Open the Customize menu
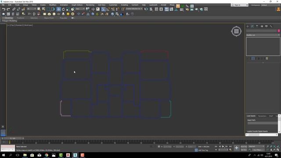Viewport: 281px width, 158px height. point(113,5)
